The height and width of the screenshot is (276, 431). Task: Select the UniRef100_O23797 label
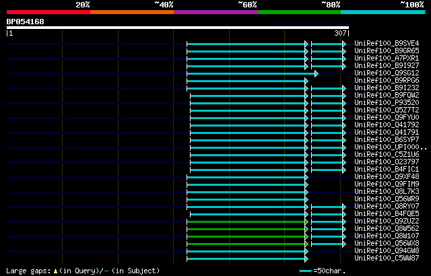(387, 162)
